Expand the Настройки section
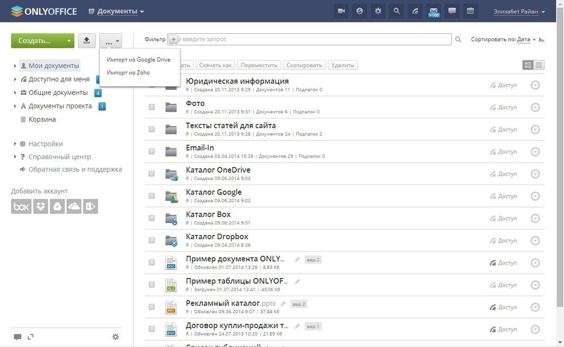Image resolution: width=564 pixels, height=347 pixels. [15, 144]
